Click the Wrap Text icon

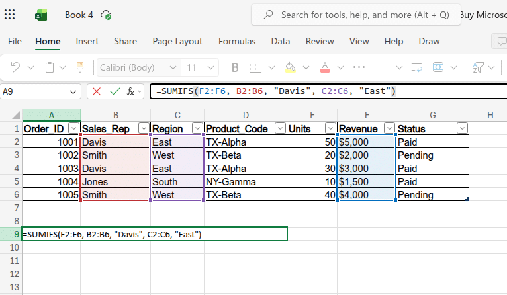[417, 67]
